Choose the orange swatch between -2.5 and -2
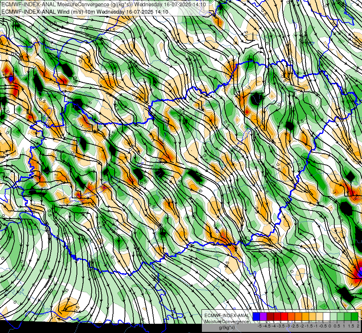This screenshot has height=333, width=362. 298,317
